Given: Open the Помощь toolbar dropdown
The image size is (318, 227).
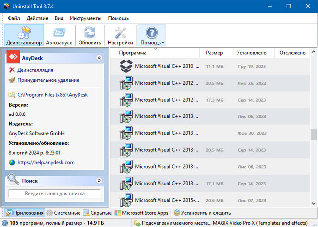Looking at the screenshot, I should point(152,35).
